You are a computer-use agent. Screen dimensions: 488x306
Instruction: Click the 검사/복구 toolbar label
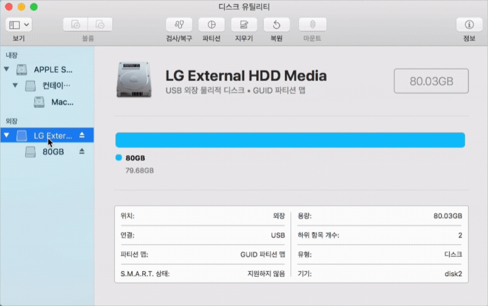pyautogui.click(x=179, y=38)
